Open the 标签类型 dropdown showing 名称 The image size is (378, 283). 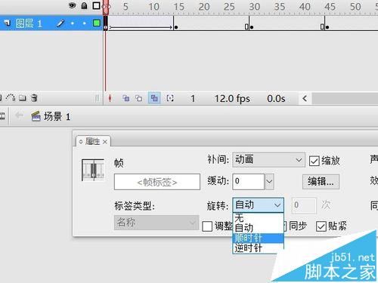click(x=156, y=223)
